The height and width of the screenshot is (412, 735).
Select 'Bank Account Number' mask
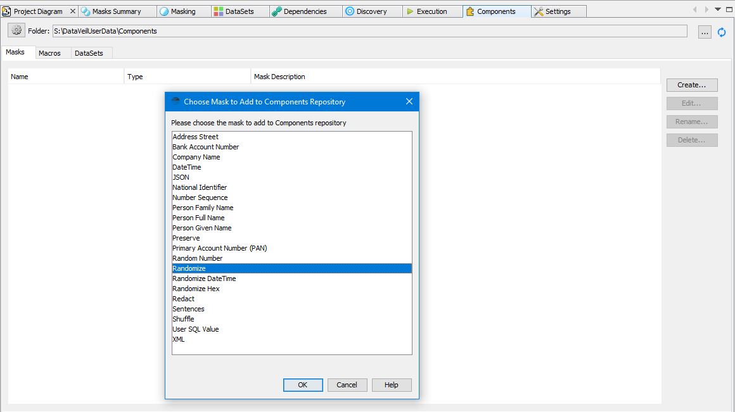(292, 147)
